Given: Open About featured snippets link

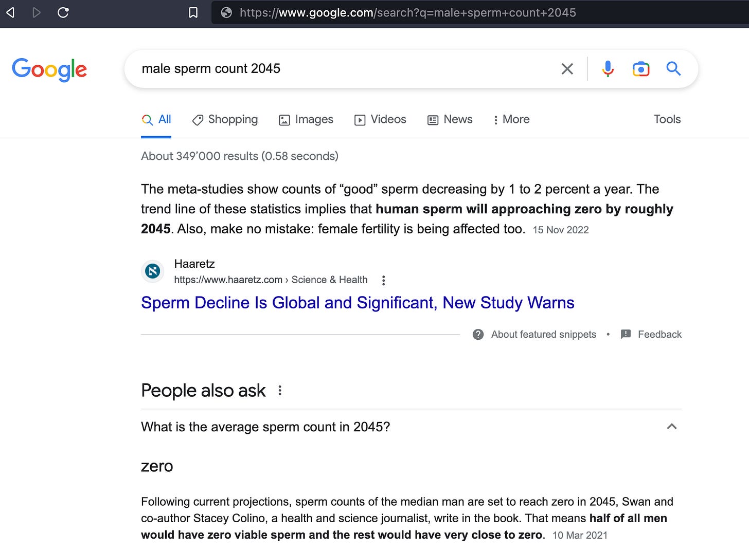Looking at the screenshot, I should pyautogui.click(x=543, y=335).
